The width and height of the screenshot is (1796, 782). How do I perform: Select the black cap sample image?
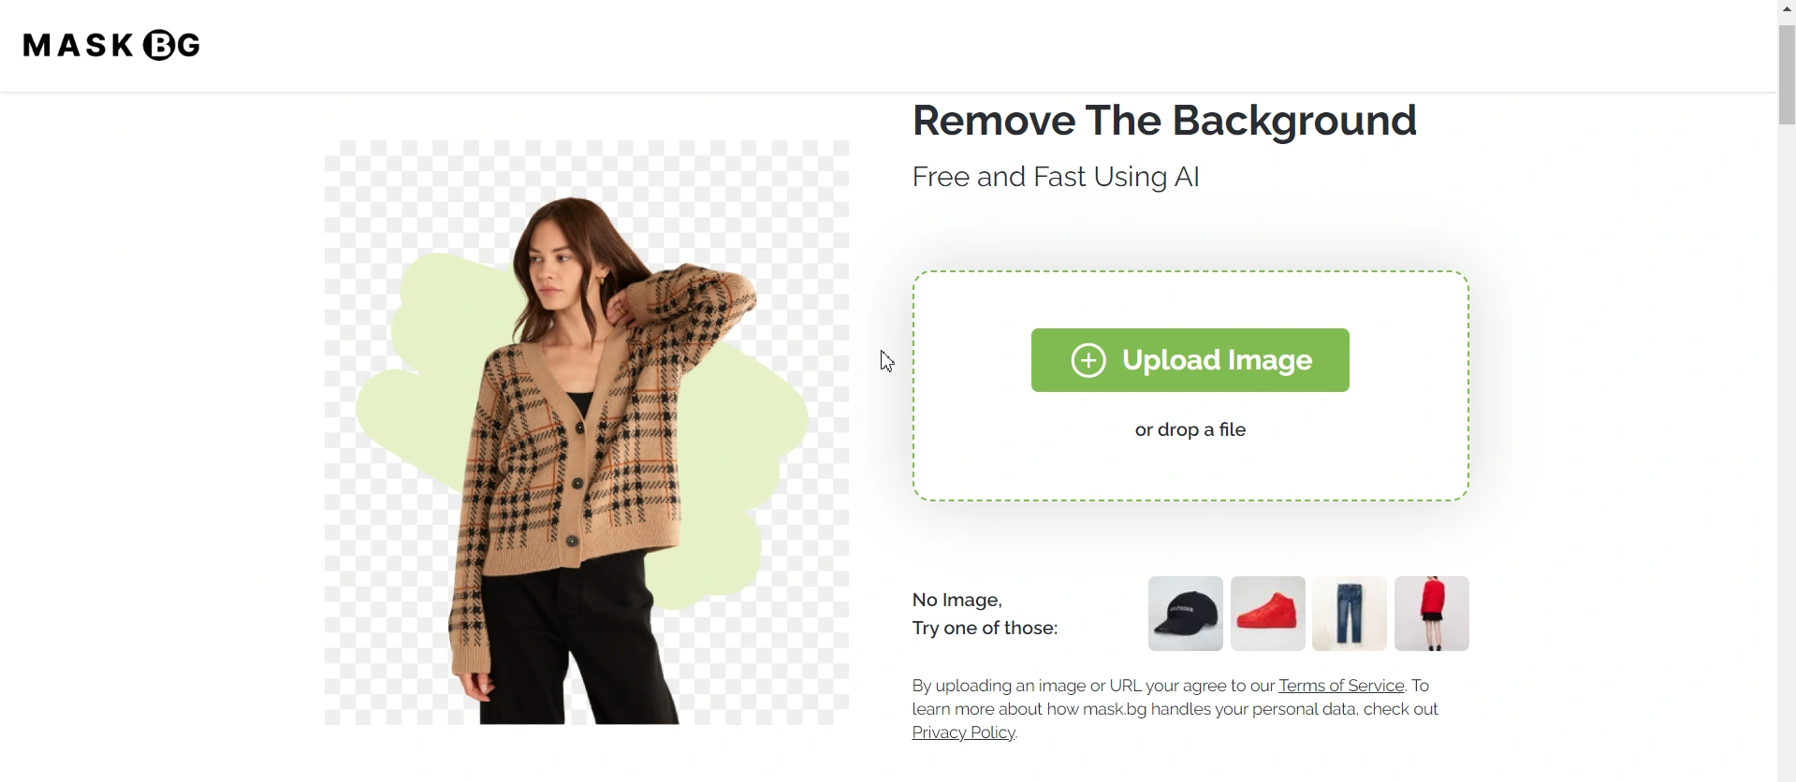pyautogui.click(x=1185, y=614)
